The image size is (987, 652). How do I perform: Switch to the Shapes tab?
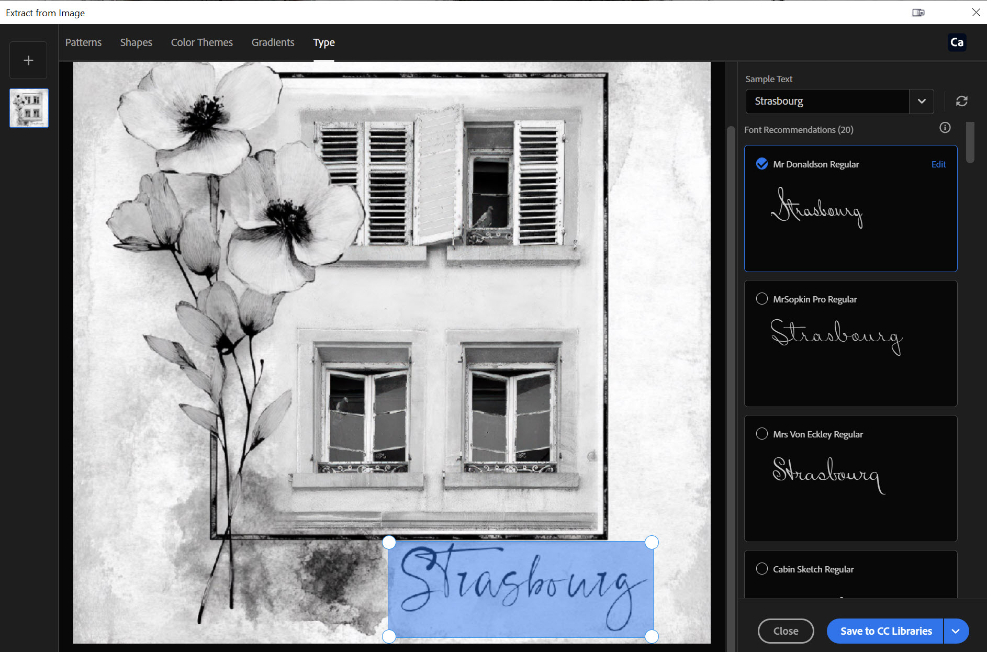pyautogui.click(x=136, y=42)
